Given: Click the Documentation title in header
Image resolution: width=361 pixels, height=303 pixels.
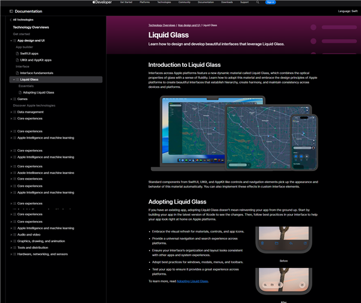Looking at the screenshot, I should click(x=28, y=11).
